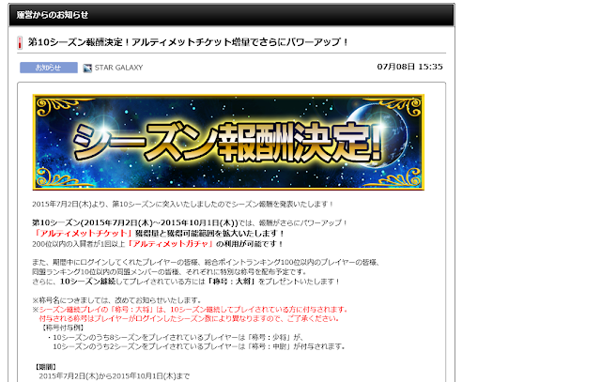Image resolution: width=601 pixels, height=382 pixels.
Task: Click the シーズン報酬決定 banner image
Action: [x=228, y=142]
